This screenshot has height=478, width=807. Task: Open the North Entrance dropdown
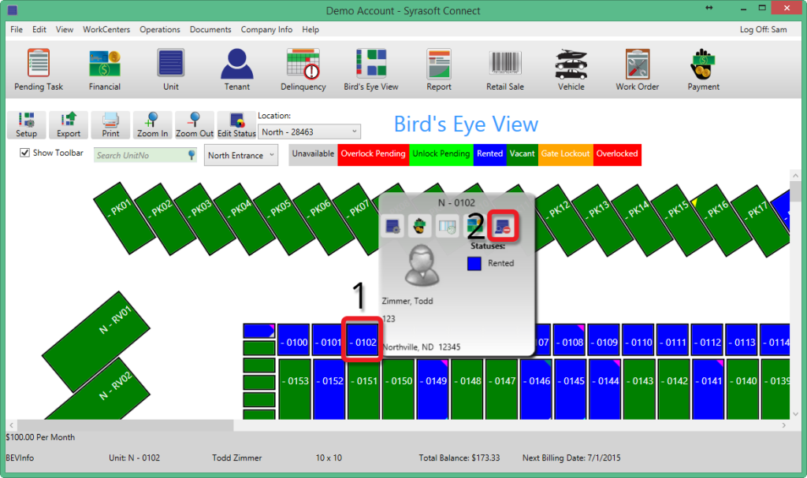pos(241,155)
